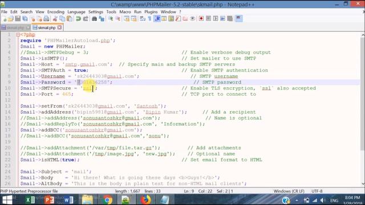Toggle synchronized horizontal scrolling
The width and height of the screenshot is (365, 205).
coord(133,19)
